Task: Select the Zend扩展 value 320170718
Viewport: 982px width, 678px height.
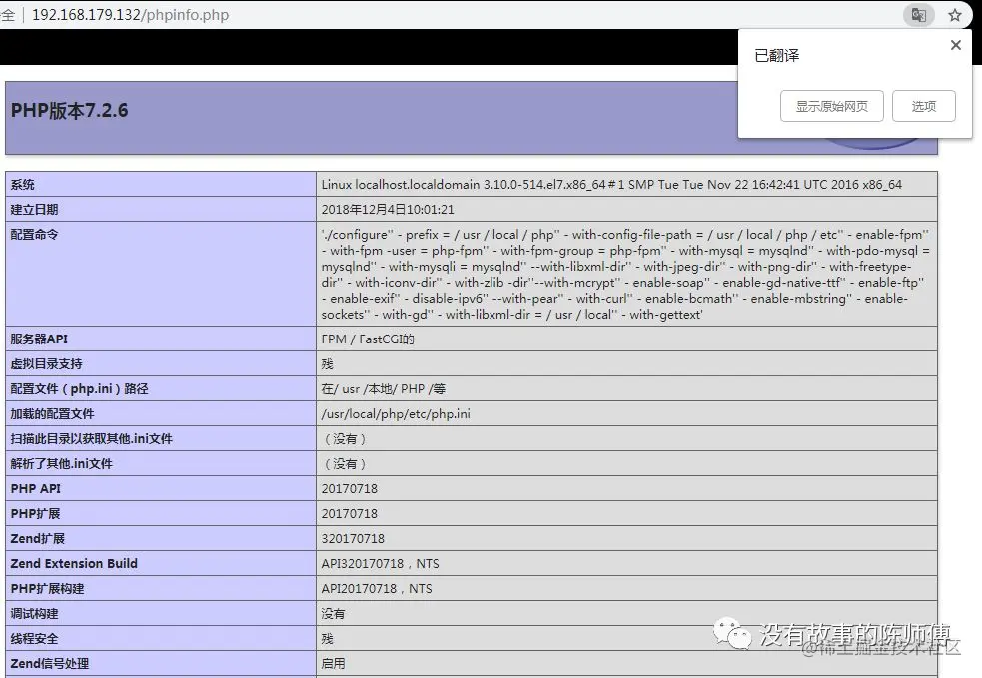Action: tap(353, 538)
